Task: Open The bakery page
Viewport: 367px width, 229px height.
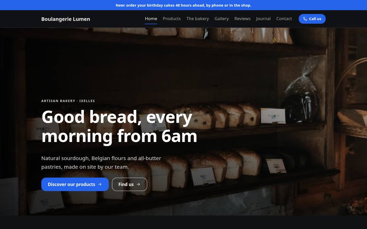Action: [198, 19]
